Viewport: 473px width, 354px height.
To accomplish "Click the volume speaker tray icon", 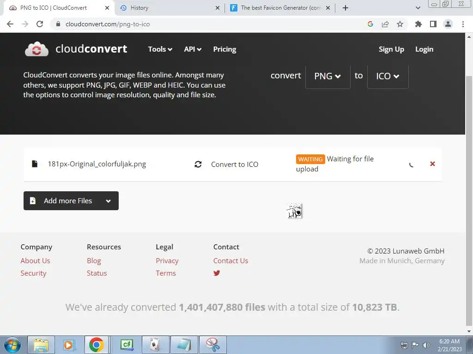I will (x=426, y=345).
